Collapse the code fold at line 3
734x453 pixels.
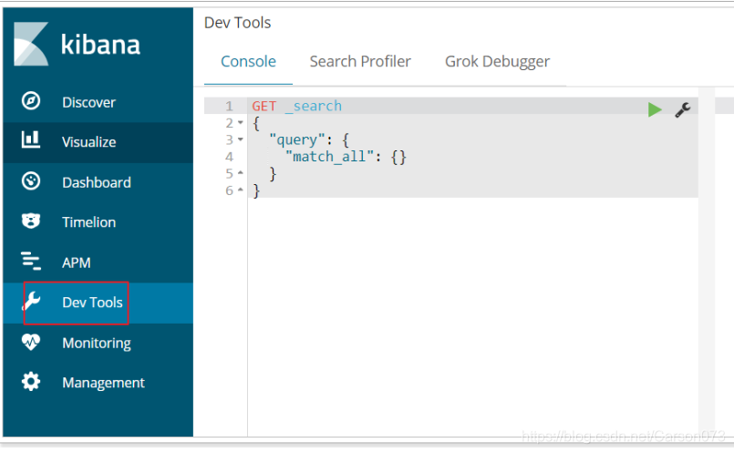pos(241,139)
